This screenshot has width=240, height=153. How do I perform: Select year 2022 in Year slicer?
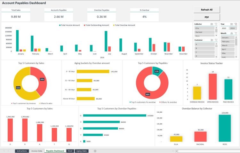click(x=224, y=28)
